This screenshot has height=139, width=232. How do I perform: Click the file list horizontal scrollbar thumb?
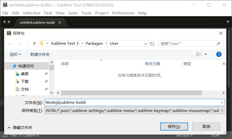coord(131,93)
